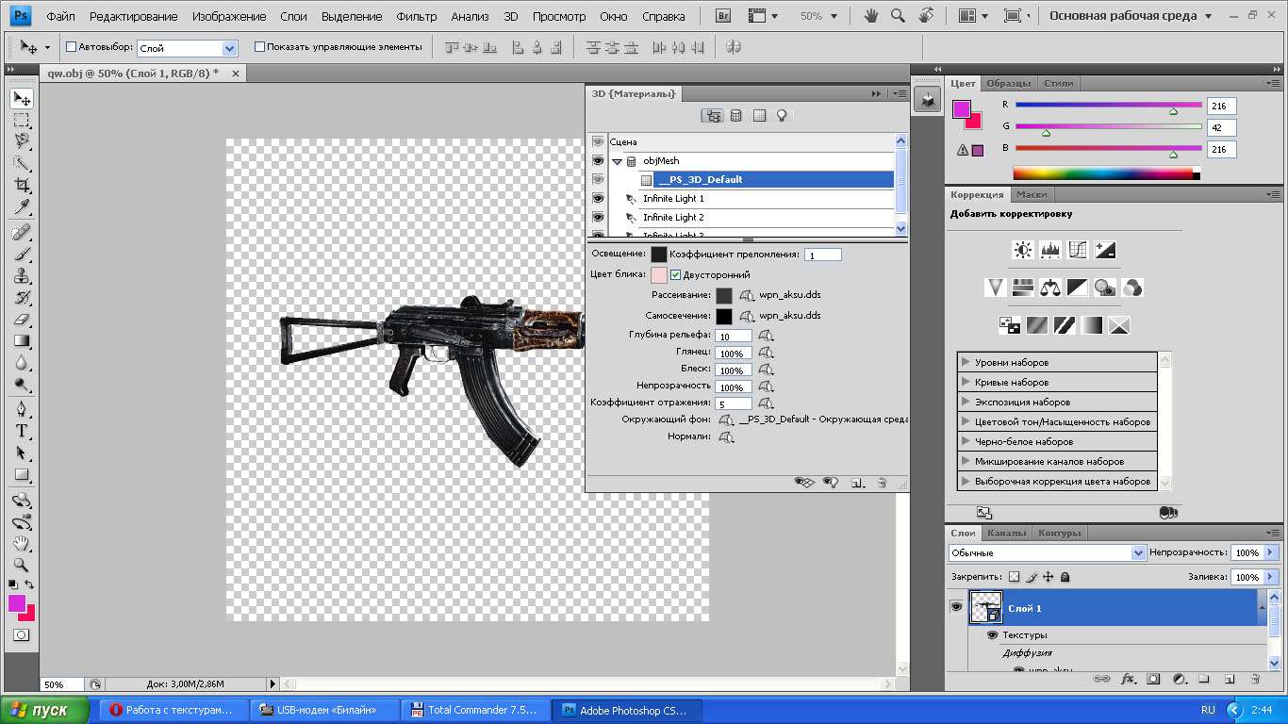Hide Infinite Light 1
The width and height of the screenshot is (1288, 724).
tap(597, 199)
